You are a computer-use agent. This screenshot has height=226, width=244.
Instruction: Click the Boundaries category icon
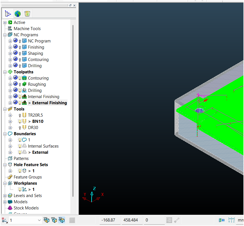10,134
